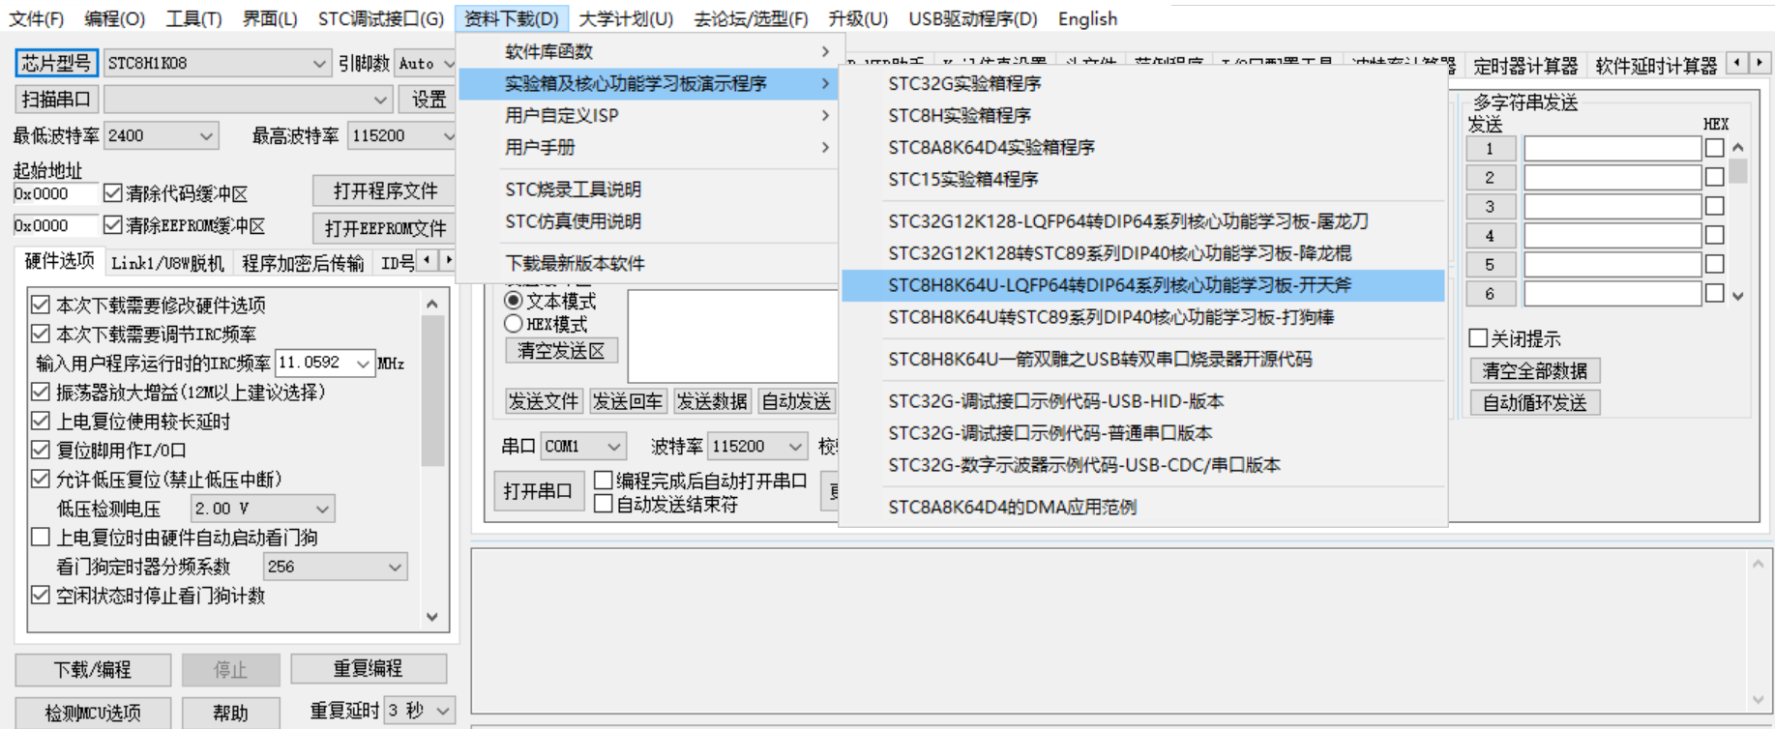This screenshot has height=729, width=1775.
Task: Switch language via English menu
Action: [x=1087, y=18]
